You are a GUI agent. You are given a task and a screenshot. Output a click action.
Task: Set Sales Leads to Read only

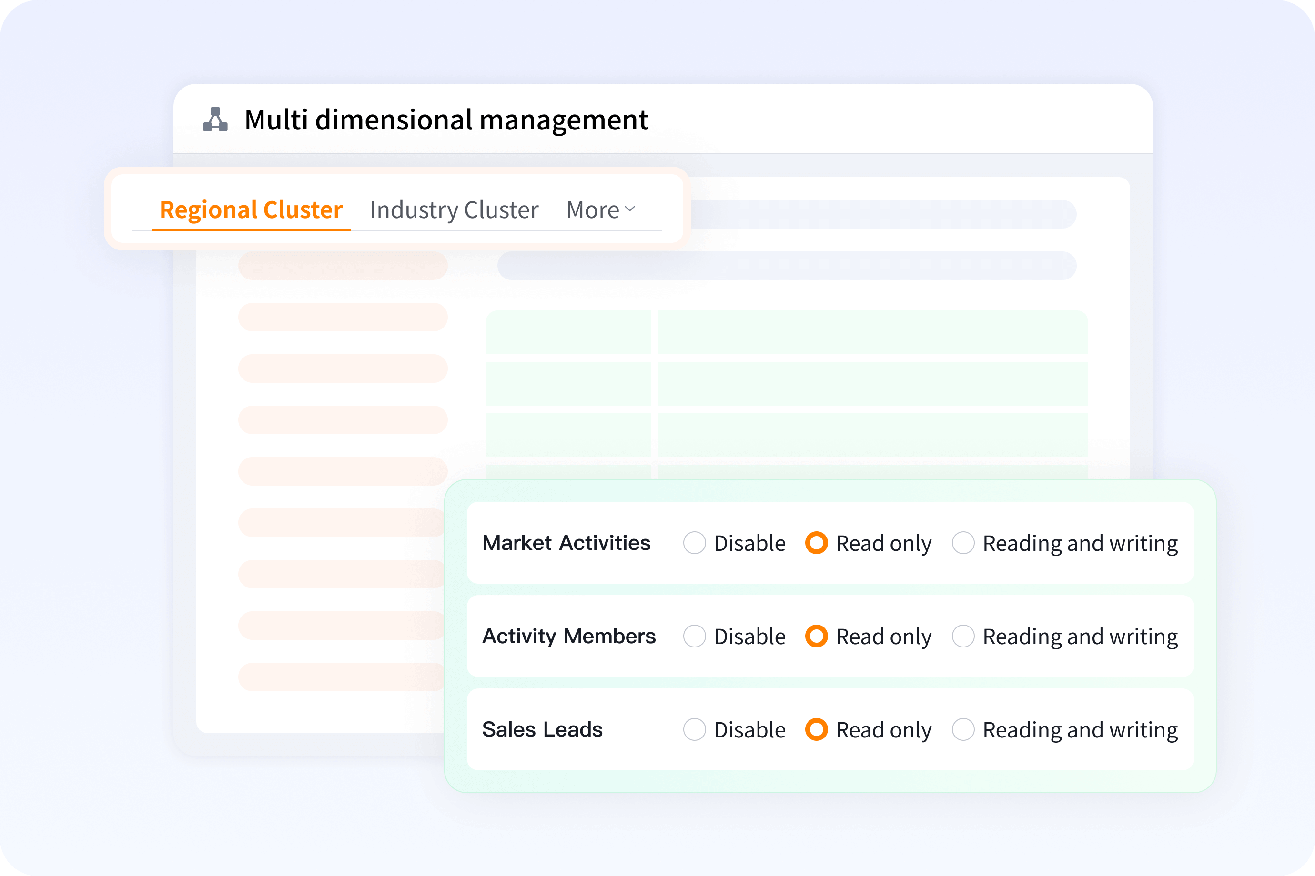pos(816,730)
